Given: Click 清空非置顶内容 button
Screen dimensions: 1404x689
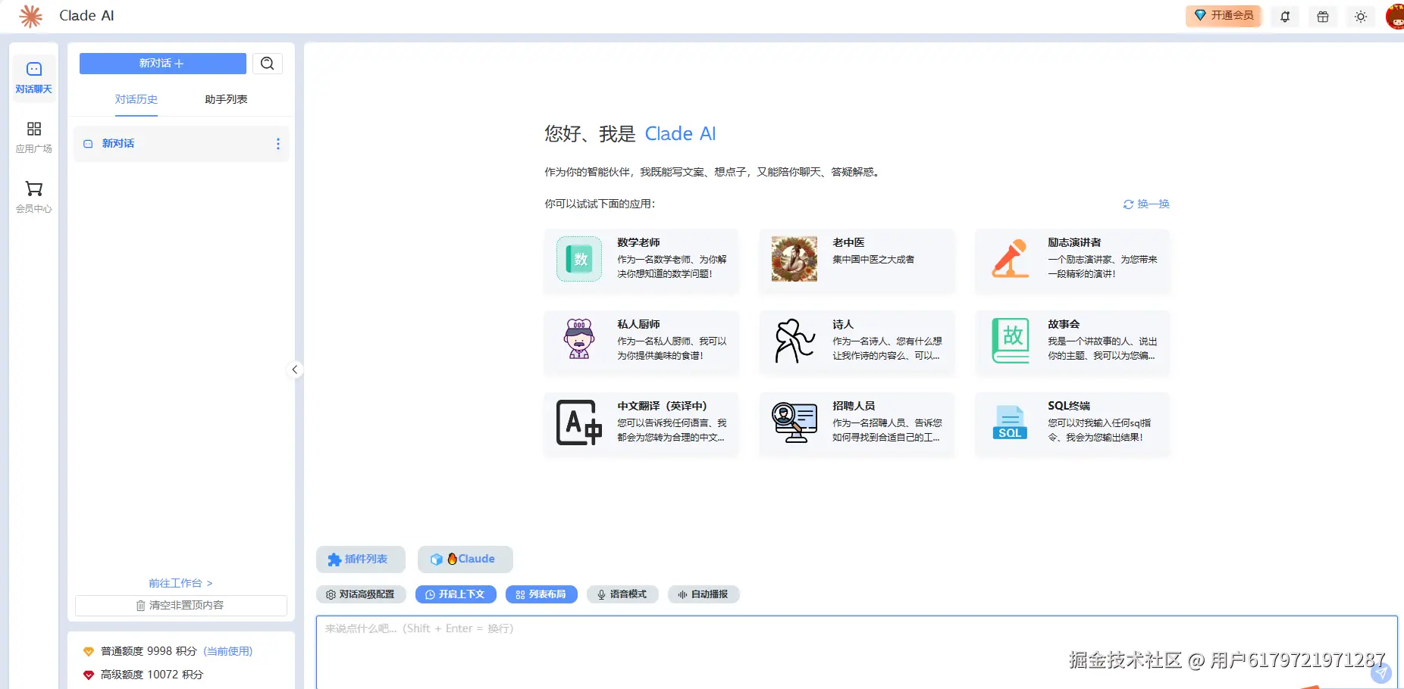Looking at the screenshot, I should coord(181,606).
